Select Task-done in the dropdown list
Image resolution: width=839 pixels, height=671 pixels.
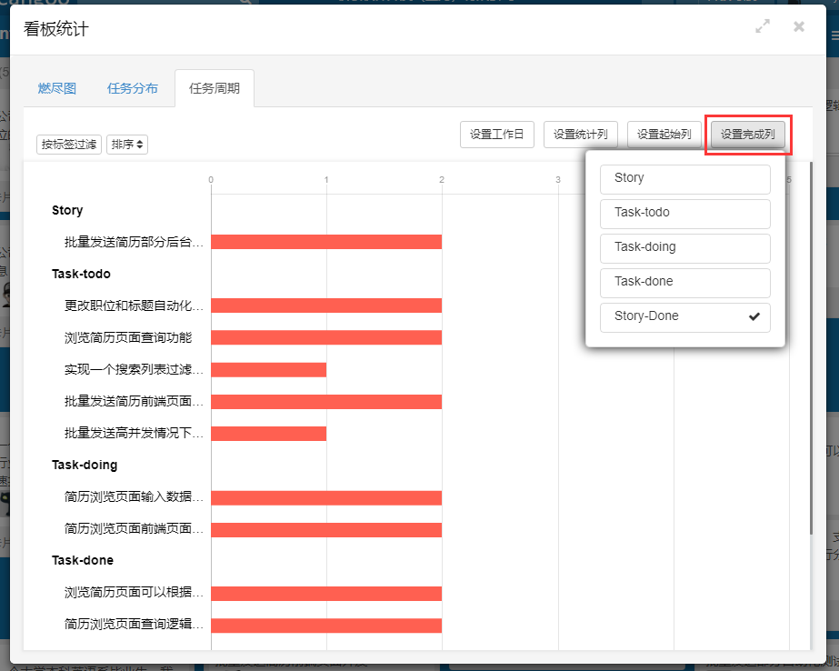click(684, 283)
